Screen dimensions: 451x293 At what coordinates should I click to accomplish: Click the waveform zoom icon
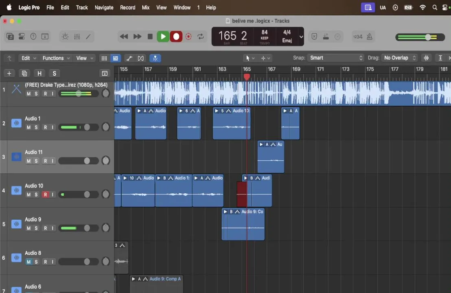coord(426,58)
